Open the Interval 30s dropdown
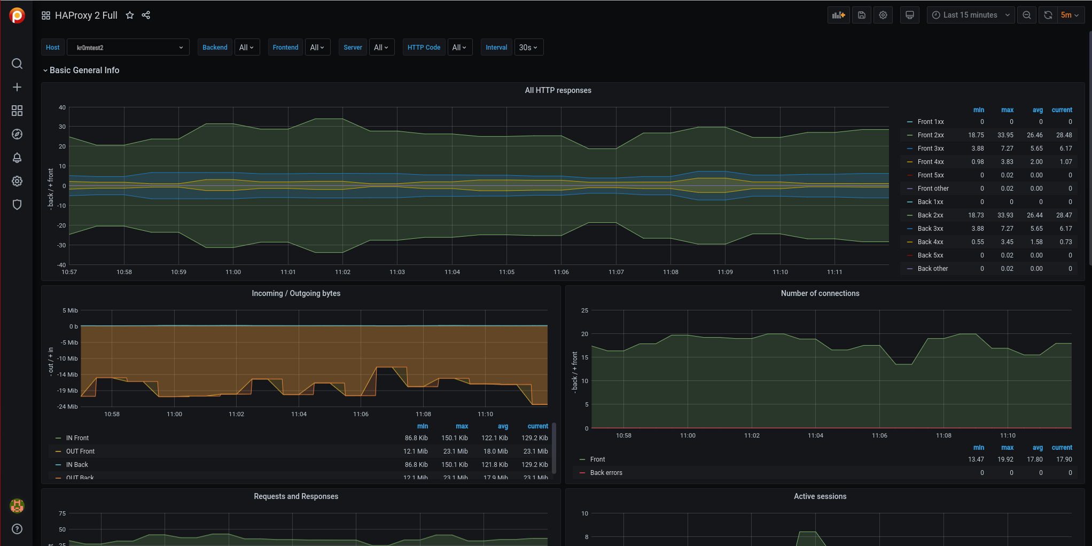 coord(528,48)
